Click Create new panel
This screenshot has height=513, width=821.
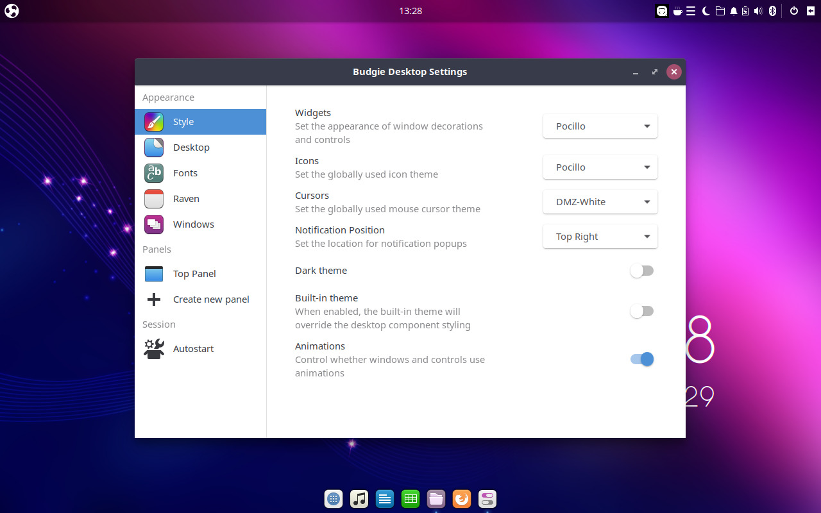click(212, 299)
